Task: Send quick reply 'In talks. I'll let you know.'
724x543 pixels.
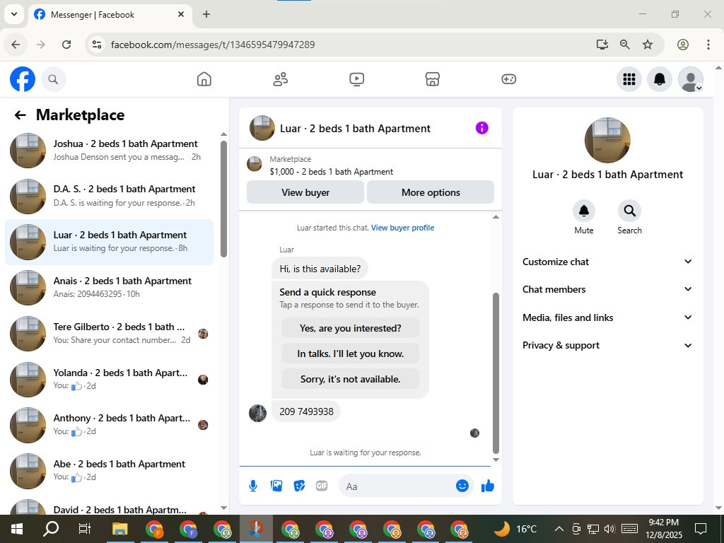Action: pyautogui.click(x=351, y=354)
